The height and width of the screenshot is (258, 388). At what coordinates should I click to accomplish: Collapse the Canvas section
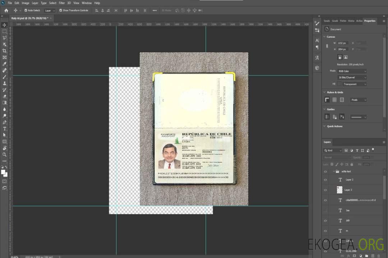point(324,37)
